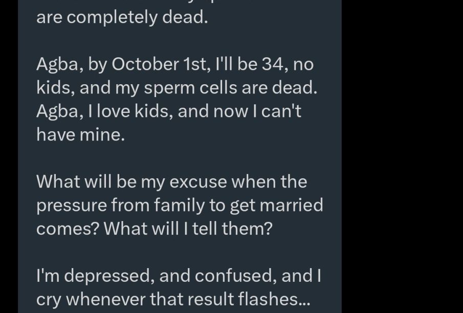463x313 pixels.
Task: Click the line "have mine."
Action: click(x=81, y=134)
